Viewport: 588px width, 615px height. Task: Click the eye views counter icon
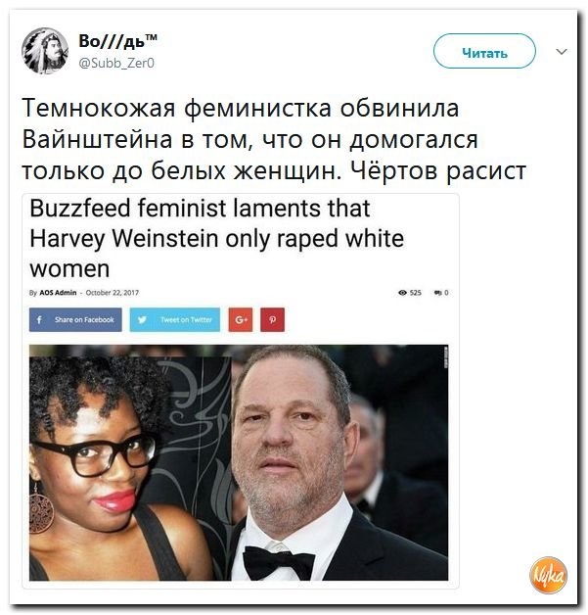(x=402, y=293)
